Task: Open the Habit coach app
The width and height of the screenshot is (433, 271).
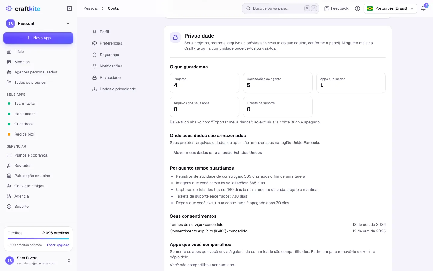Action: tap(38, 114)
